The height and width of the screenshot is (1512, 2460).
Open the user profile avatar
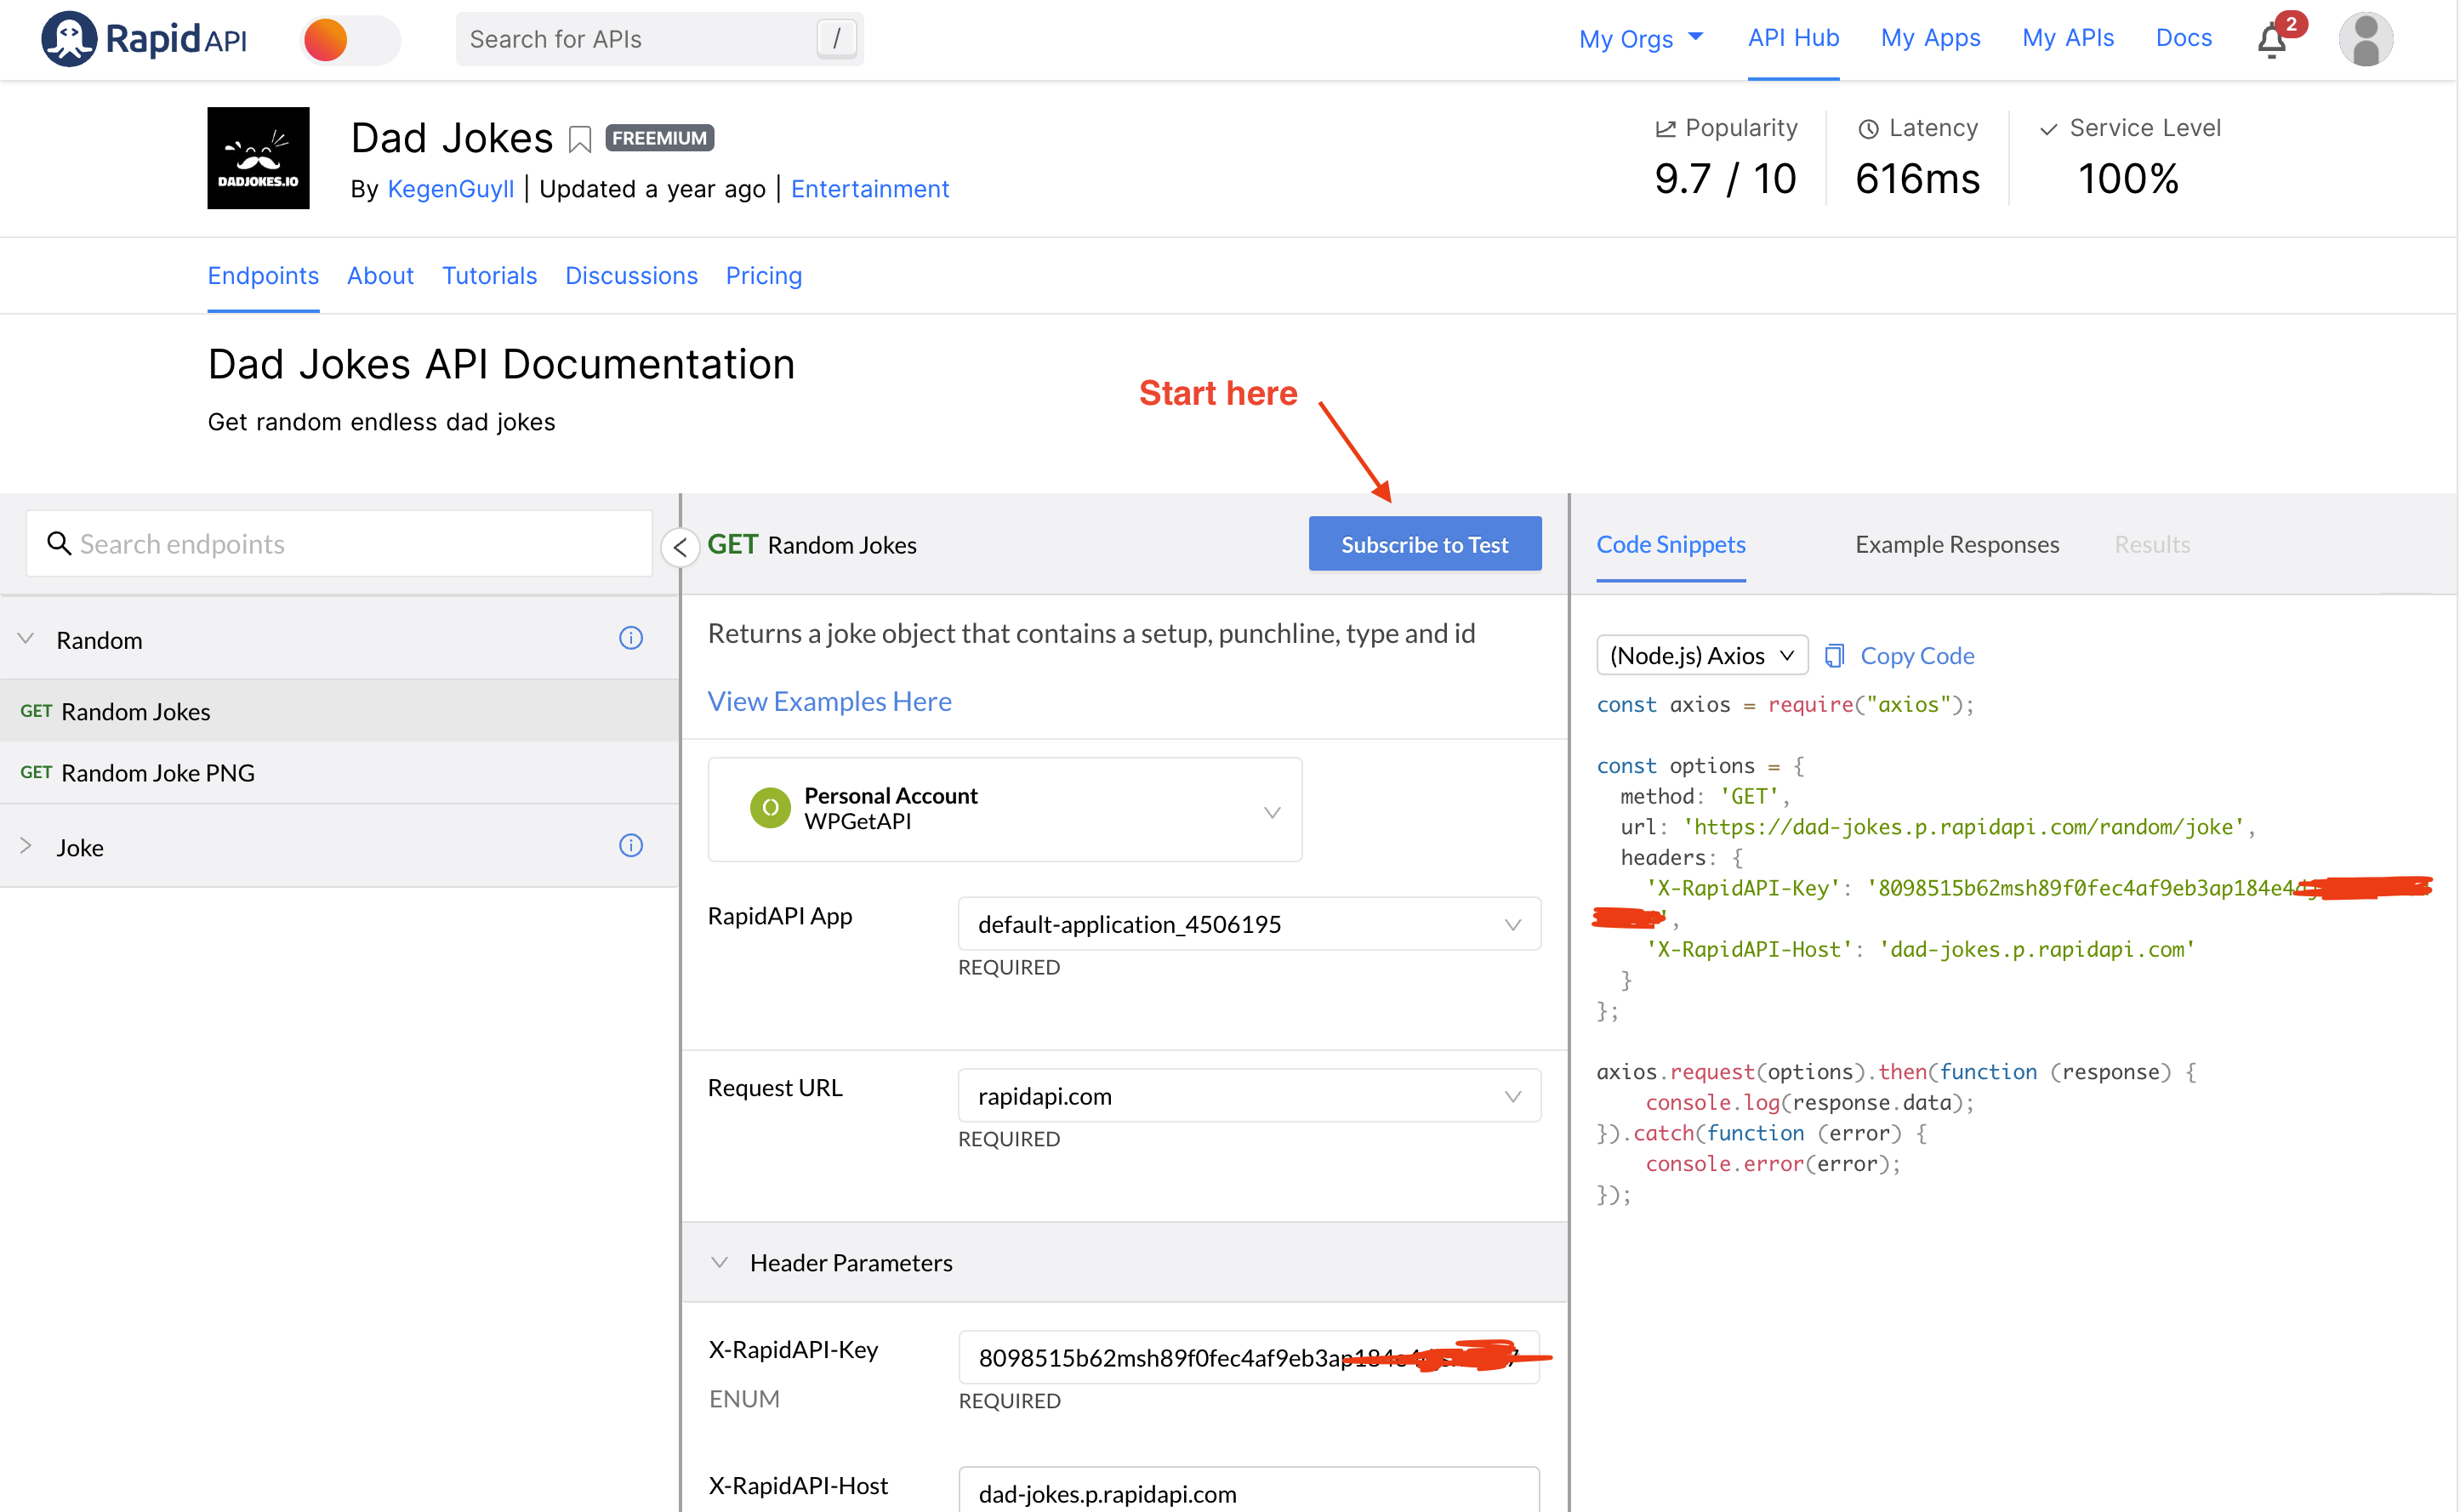pos(2365,40)
